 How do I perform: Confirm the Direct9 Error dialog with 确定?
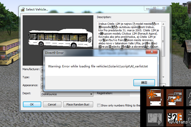pos(144,83)
